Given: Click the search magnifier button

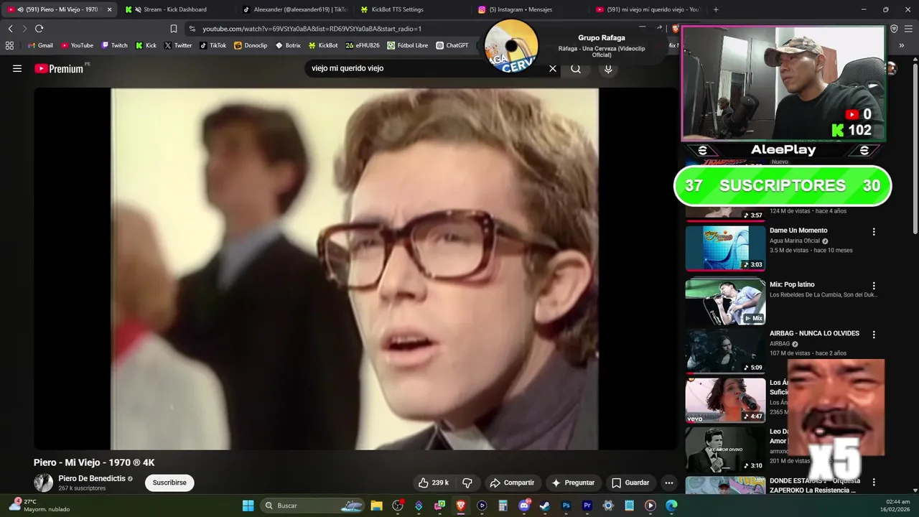Looking at the screenshot, I should pos(576,69).
